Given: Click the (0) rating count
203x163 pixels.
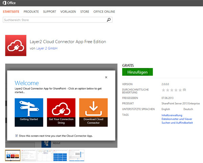Looking at the screenshot, I should [x=184, y=90].
